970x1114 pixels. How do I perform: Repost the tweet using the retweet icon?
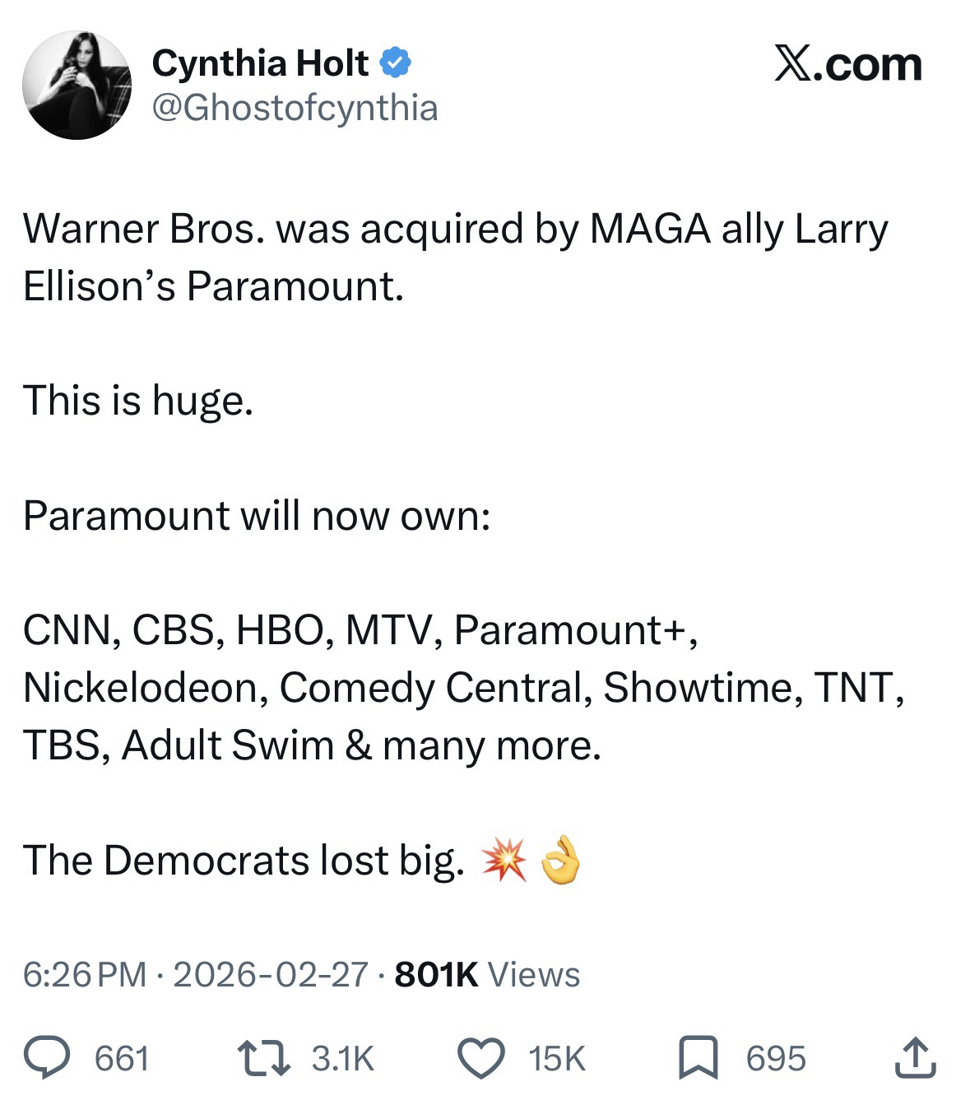coord(264,1058)
